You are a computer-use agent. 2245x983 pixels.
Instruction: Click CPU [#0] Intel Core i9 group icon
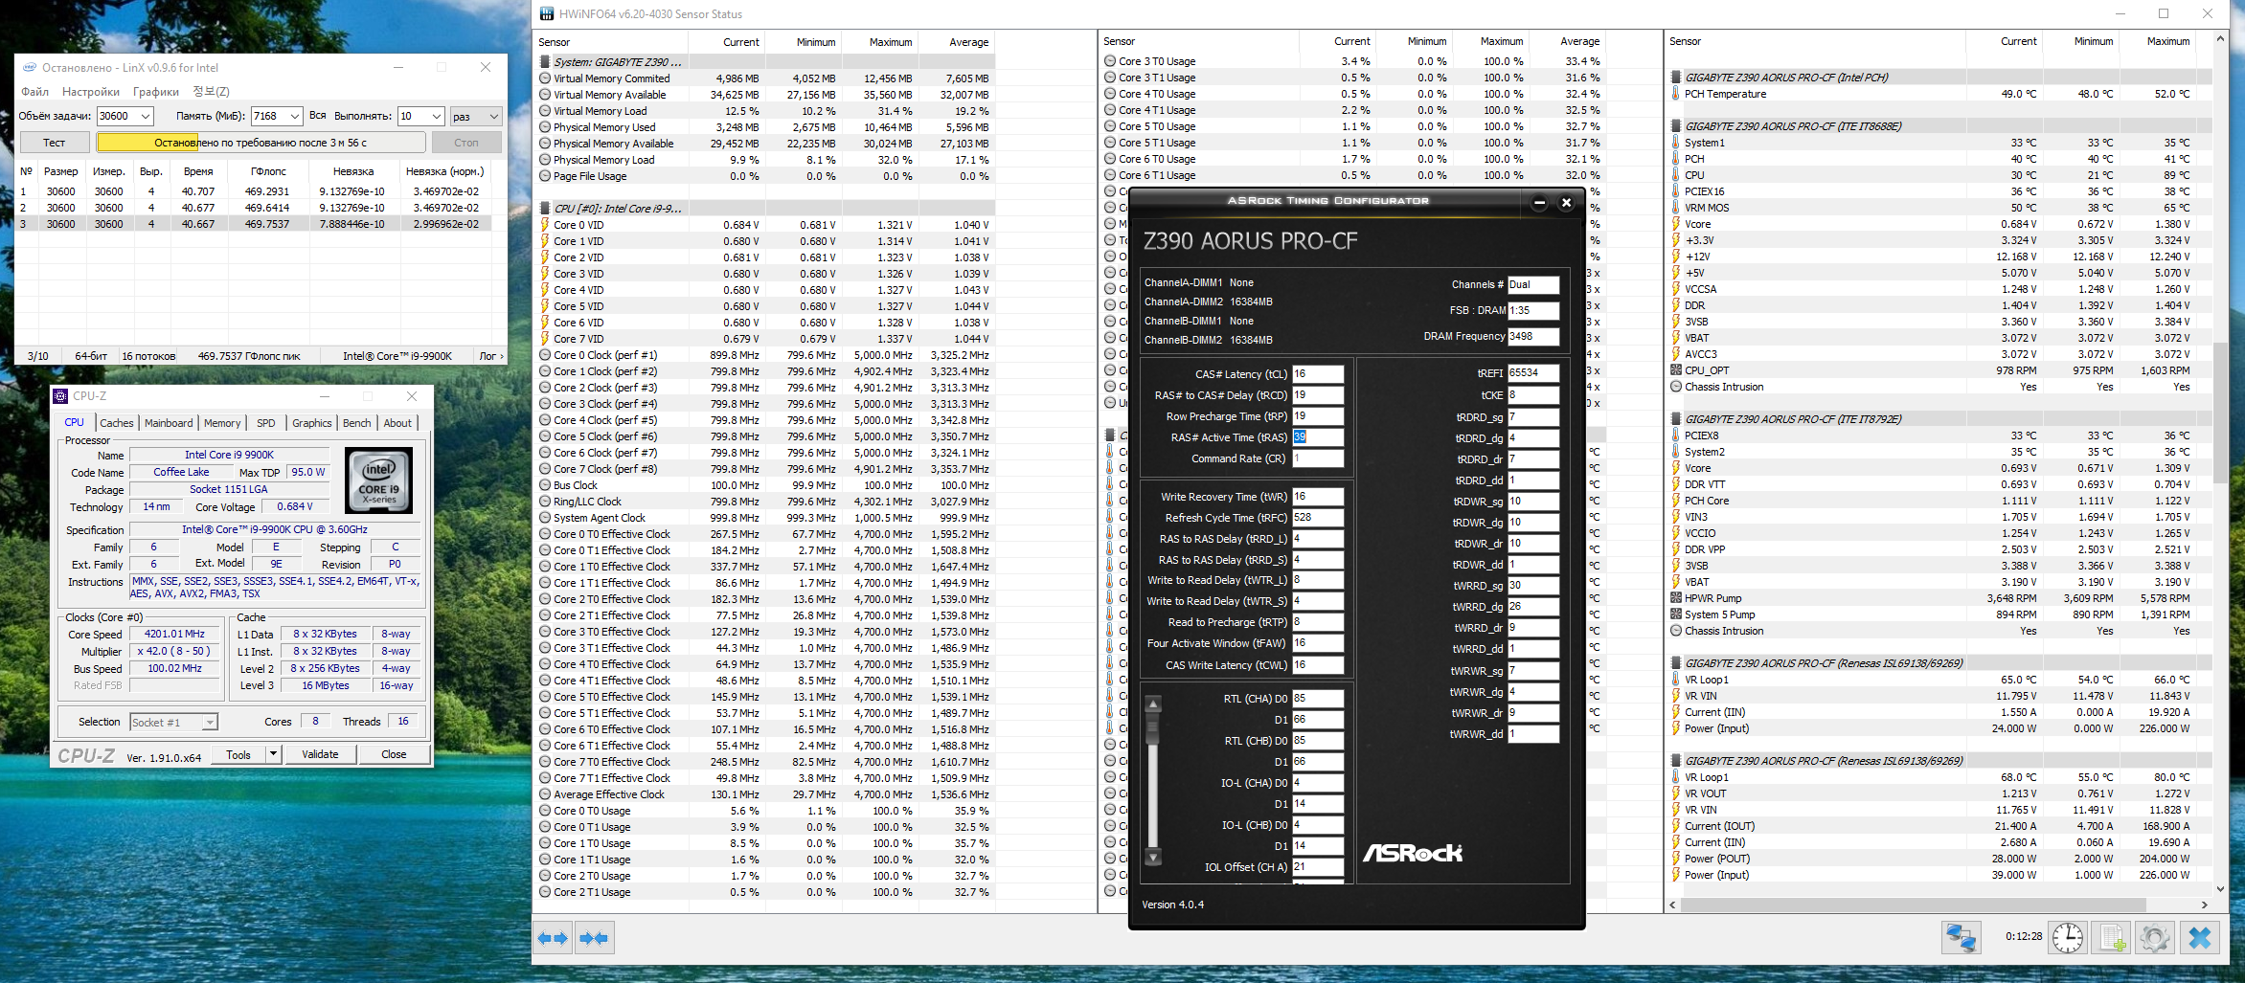click(545, 209)
